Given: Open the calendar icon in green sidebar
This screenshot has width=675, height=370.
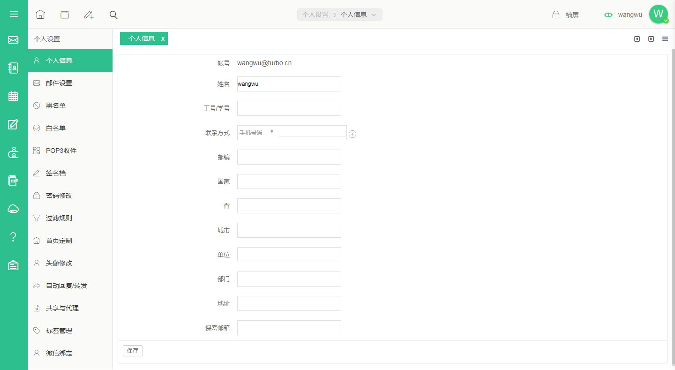Looking at the screenshot, I should coord(13,96).
